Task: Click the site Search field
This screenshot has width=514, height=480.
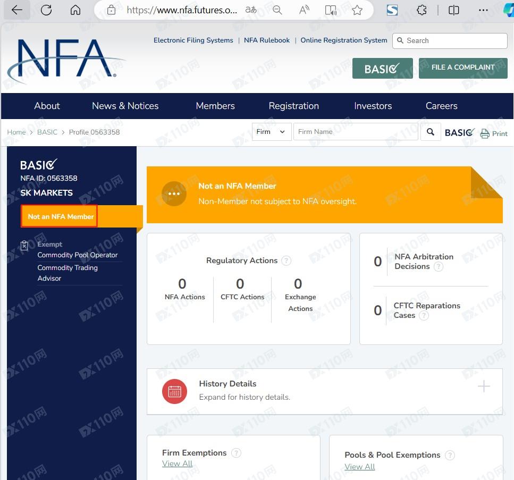Action: [450, 40]
